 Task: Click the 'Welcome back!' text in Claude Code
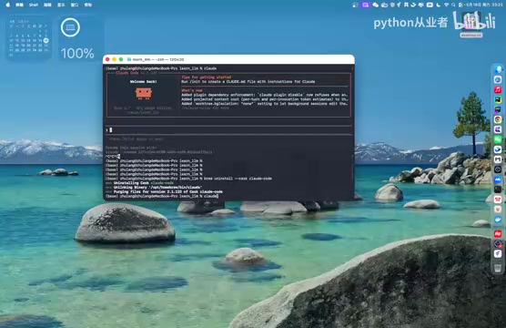144,81
